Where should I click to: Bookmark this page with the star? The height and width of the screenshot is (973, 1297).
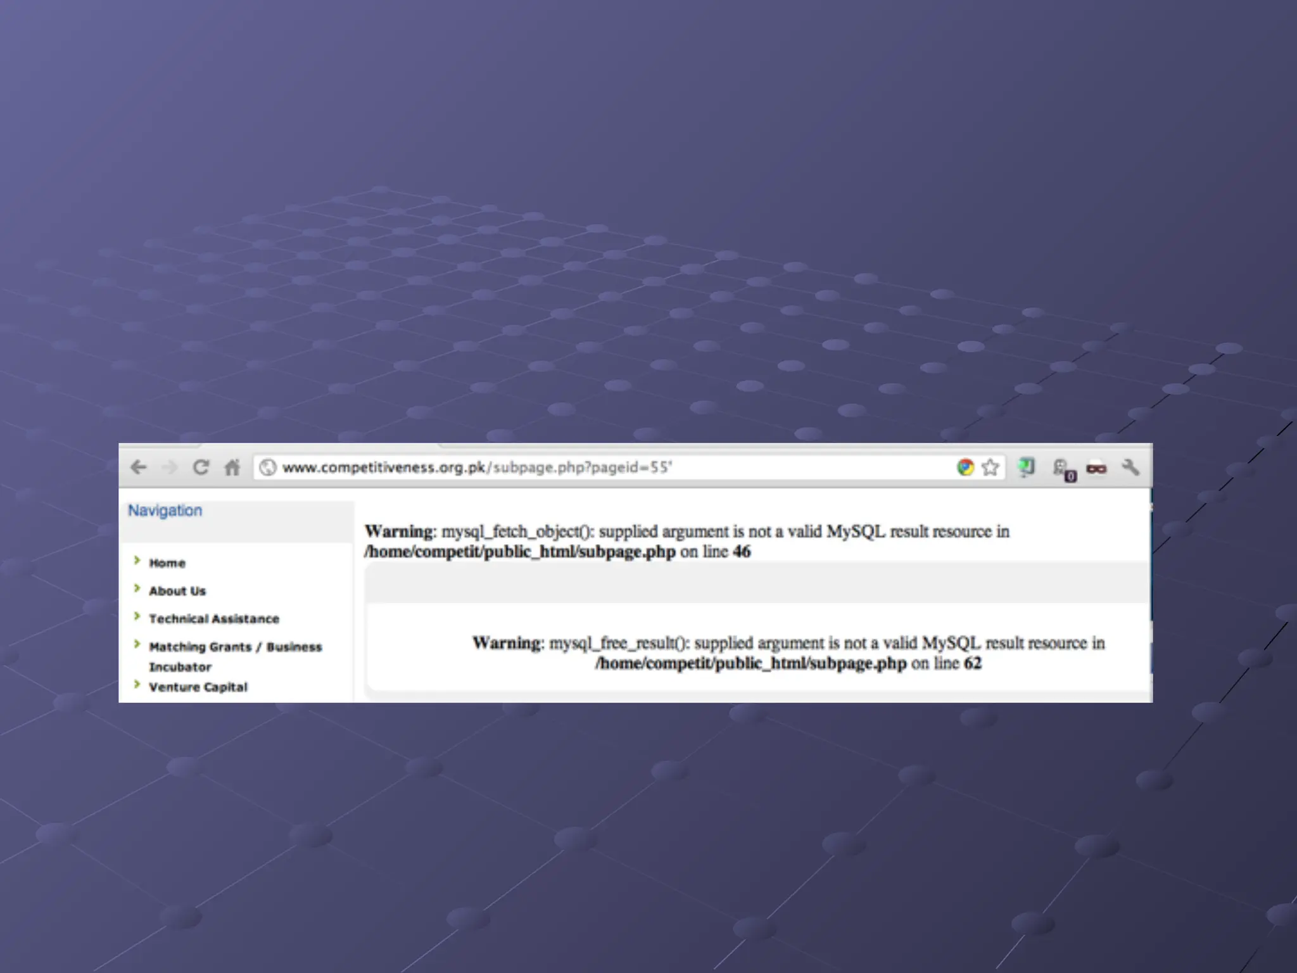[990, 467]
